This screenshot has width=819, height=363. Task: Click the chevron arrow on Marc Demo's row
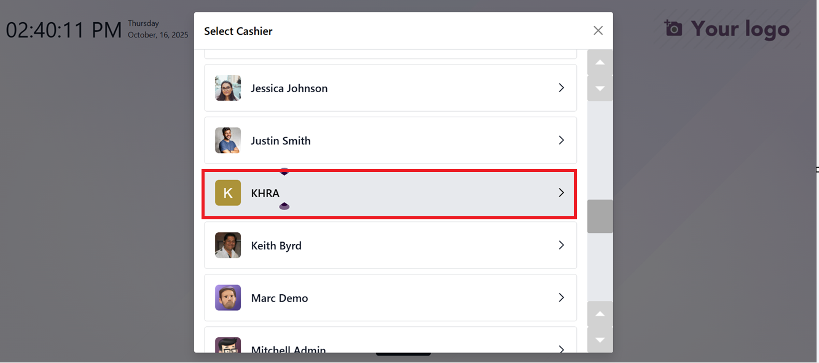point(561,298)
